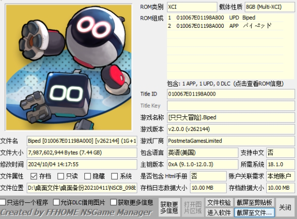The height and width of the screenshot is (219, 297).
Task: Click the 存档数据大小 10.00 MB field
Action: (280, 188)
